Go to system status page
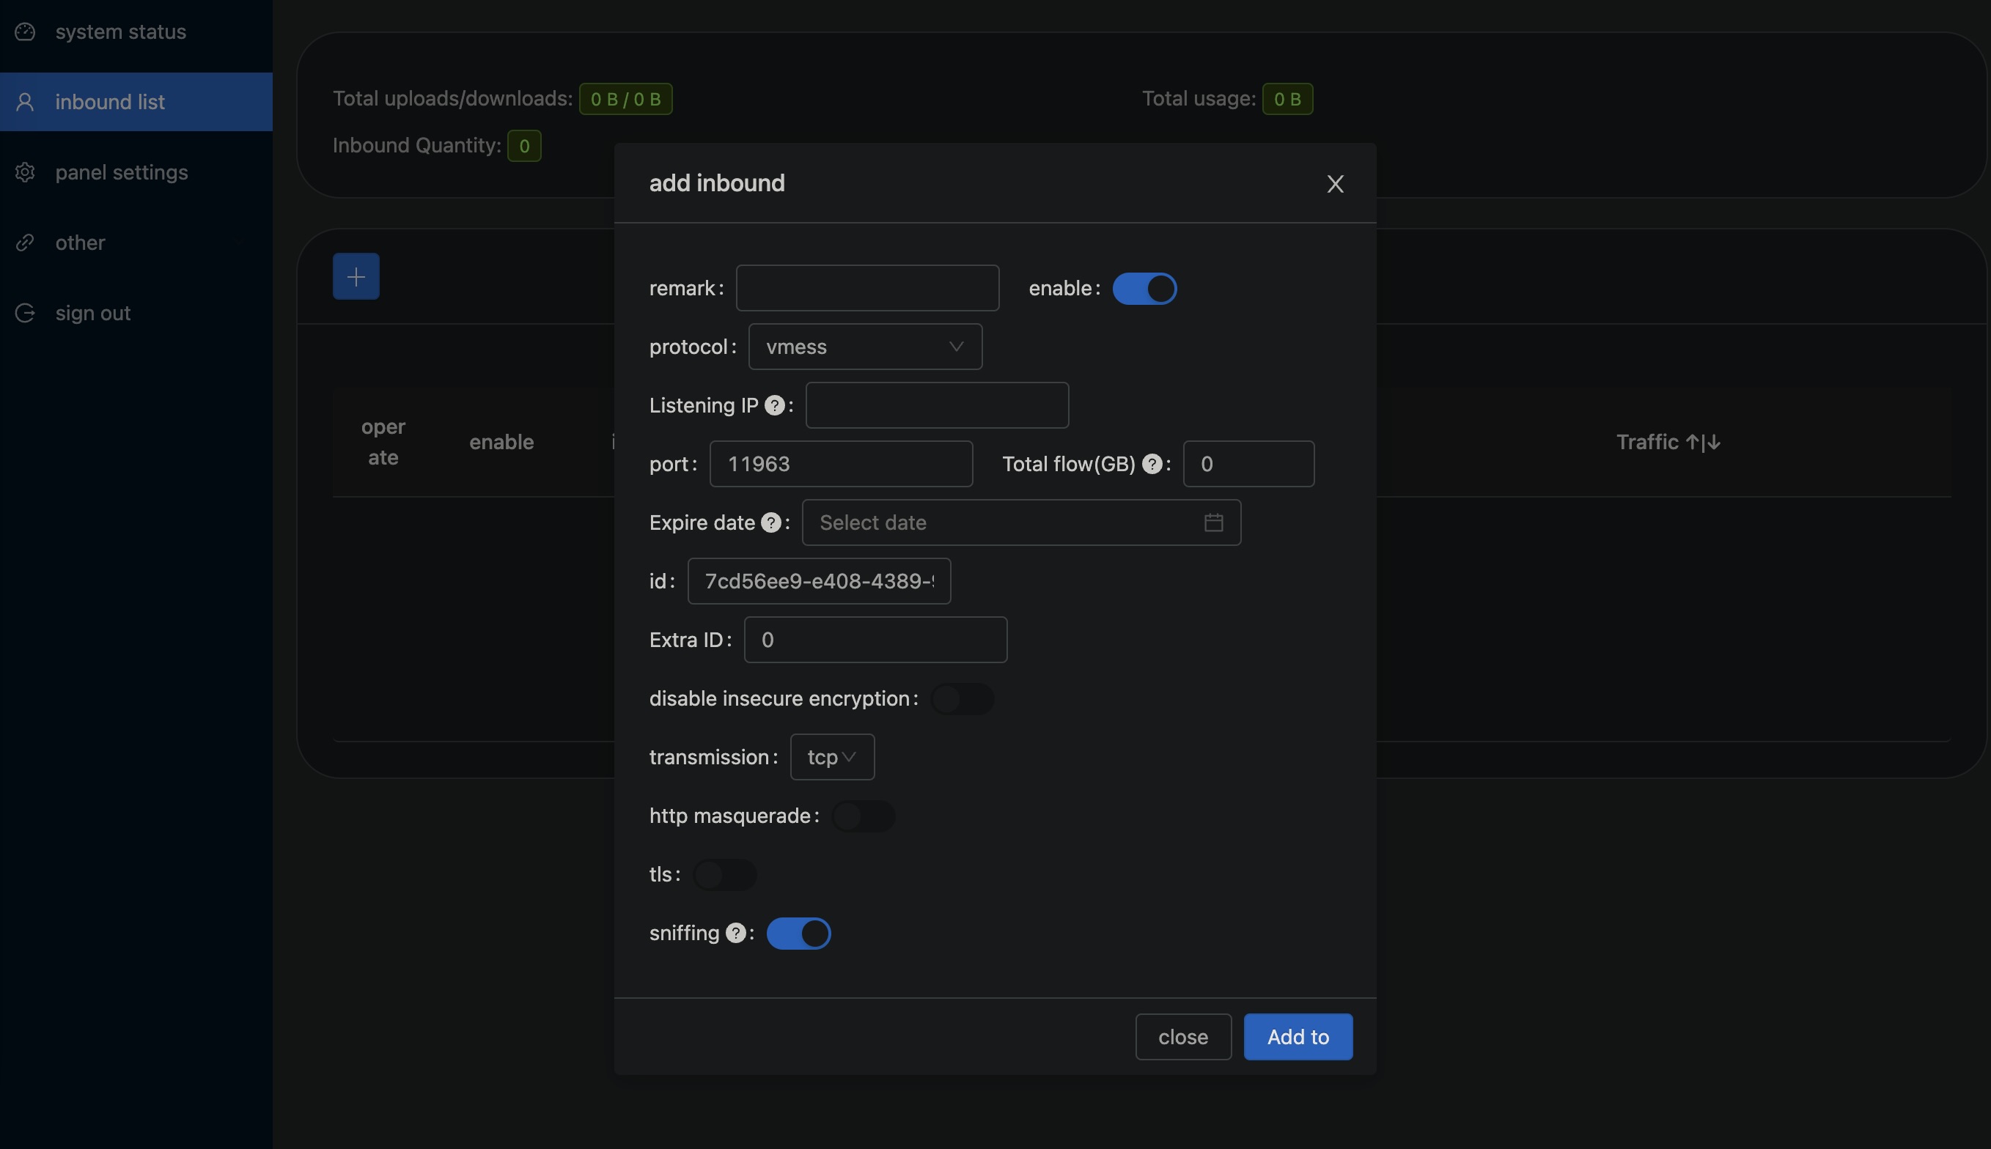 pos(121,32)
